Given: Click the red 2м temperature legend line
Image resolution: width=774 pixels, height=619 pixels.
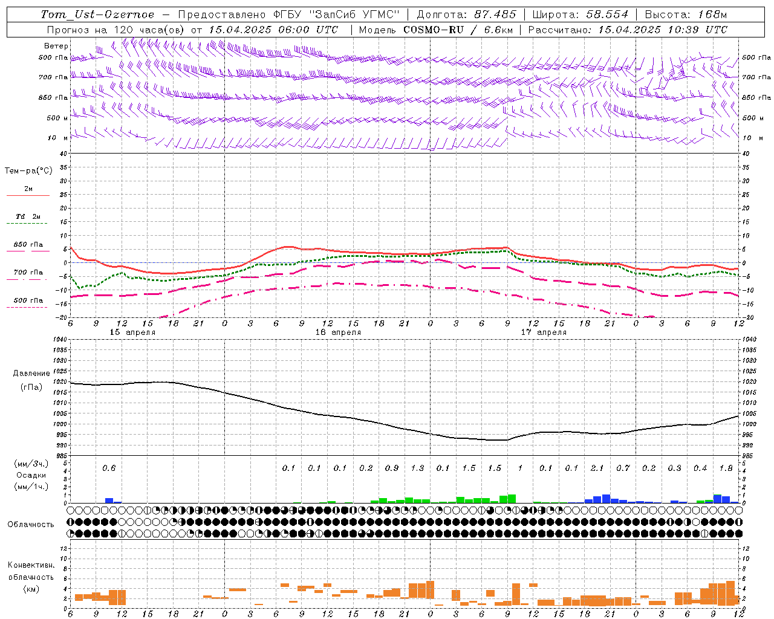Looking at the screenshot, I should [x=28, y=195].
